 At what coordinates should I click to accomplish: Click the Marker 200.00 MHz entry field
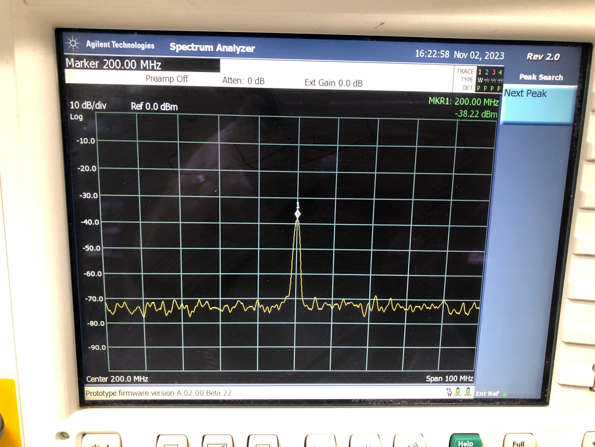pyautogui.click(x=142, y=65)
